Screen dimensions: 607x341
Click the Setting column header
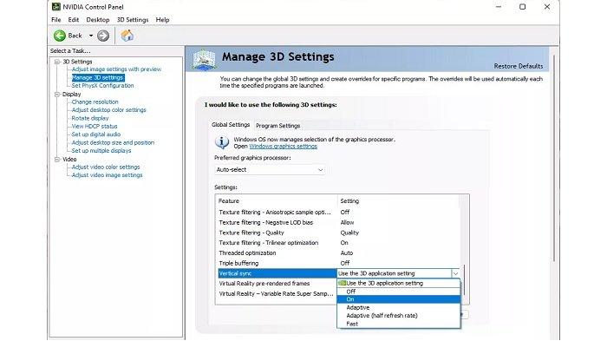tap(398, 201)
